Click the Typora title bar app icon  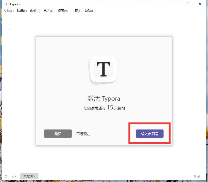pyautogui.click(x=6, y=4)
